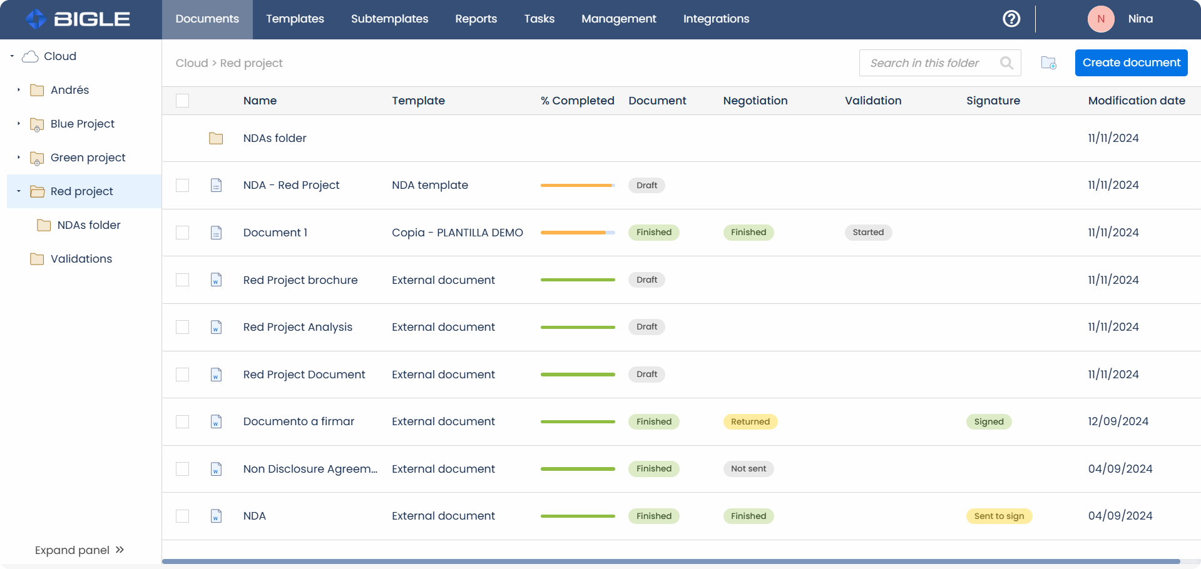Select the checkbox for Document 1
Image resolution: width=1201 pixels, height=569 pixels.
[x=182, y=232]
